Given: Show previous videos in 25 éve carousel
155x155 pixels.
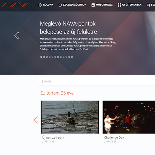Looking at the screenshot, I should 36,120.
